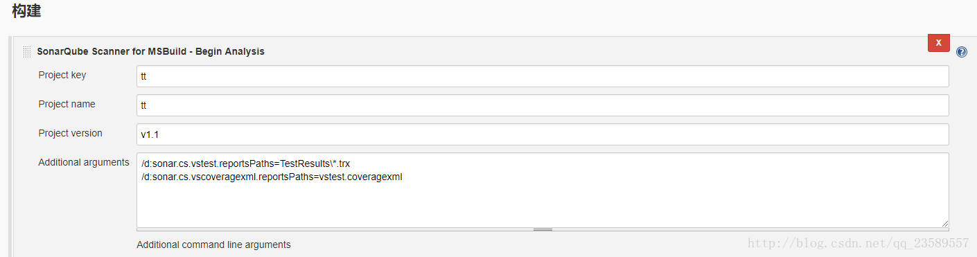Delete the SonarQube build step with red X
Viewport: 977px width, 257px height.
coord(939,42)
